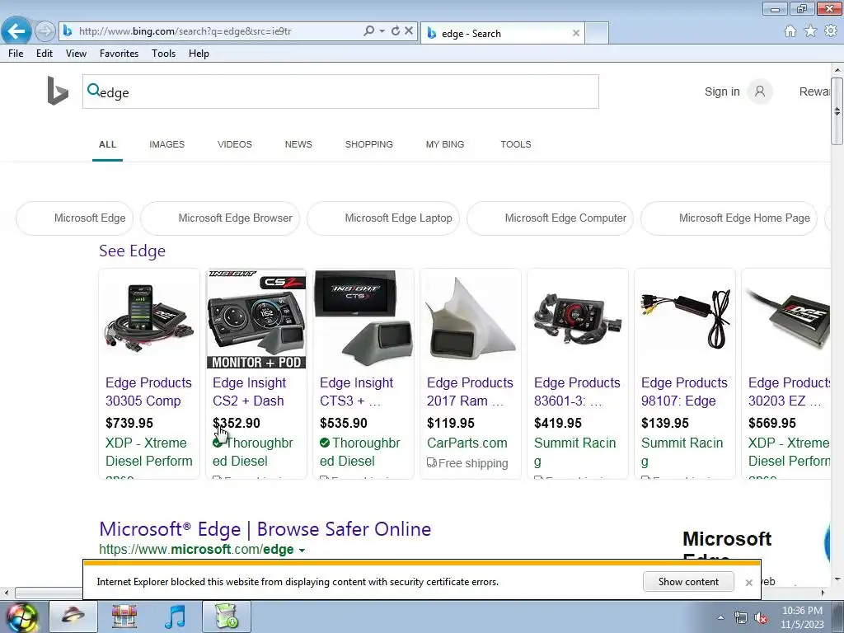Select the 'Microsoft Edge' suggestion chip
Image resolution: width=844 pixels, height=633 pixels.
pyautogui.click(x=75, y=218)
